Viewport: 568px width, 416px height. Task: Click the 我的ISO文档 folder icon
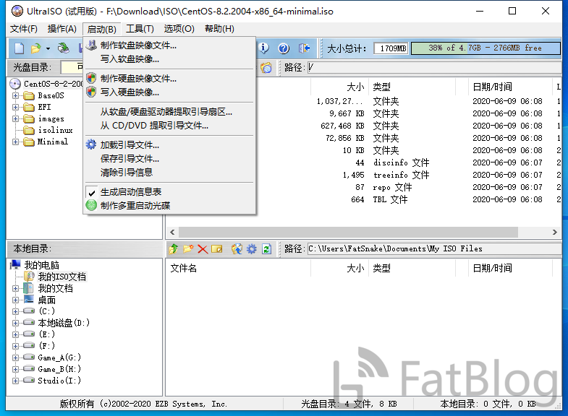click(x=29, y=277)
